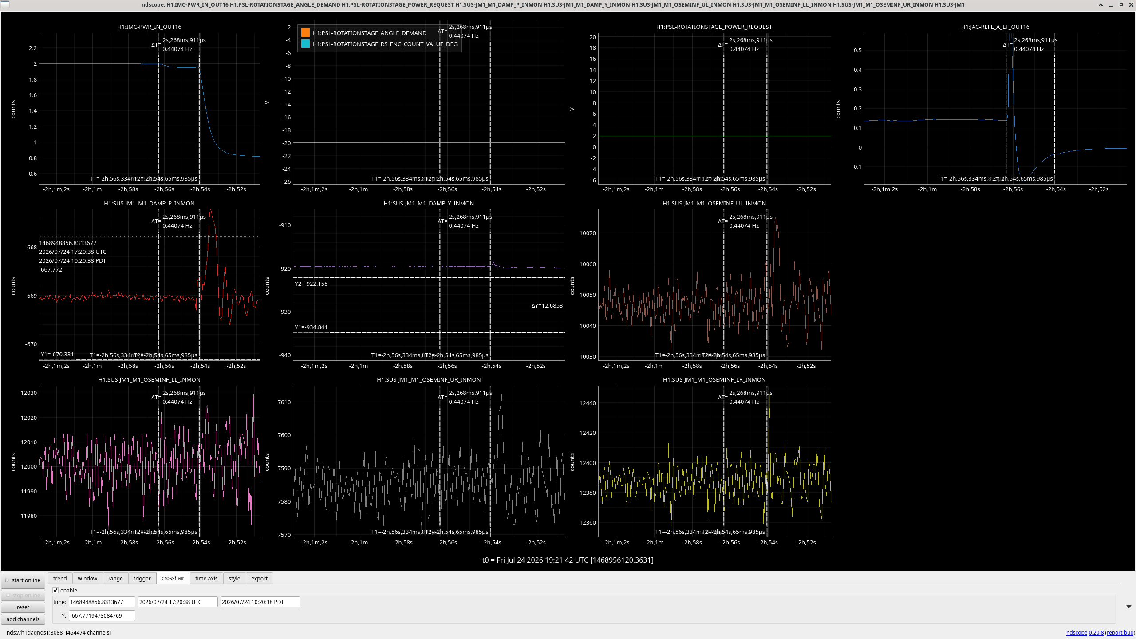The width and height of the screenshot is (1136, 639).
Task: Select the crosshair tab
Action: click(x=173, y=578)
